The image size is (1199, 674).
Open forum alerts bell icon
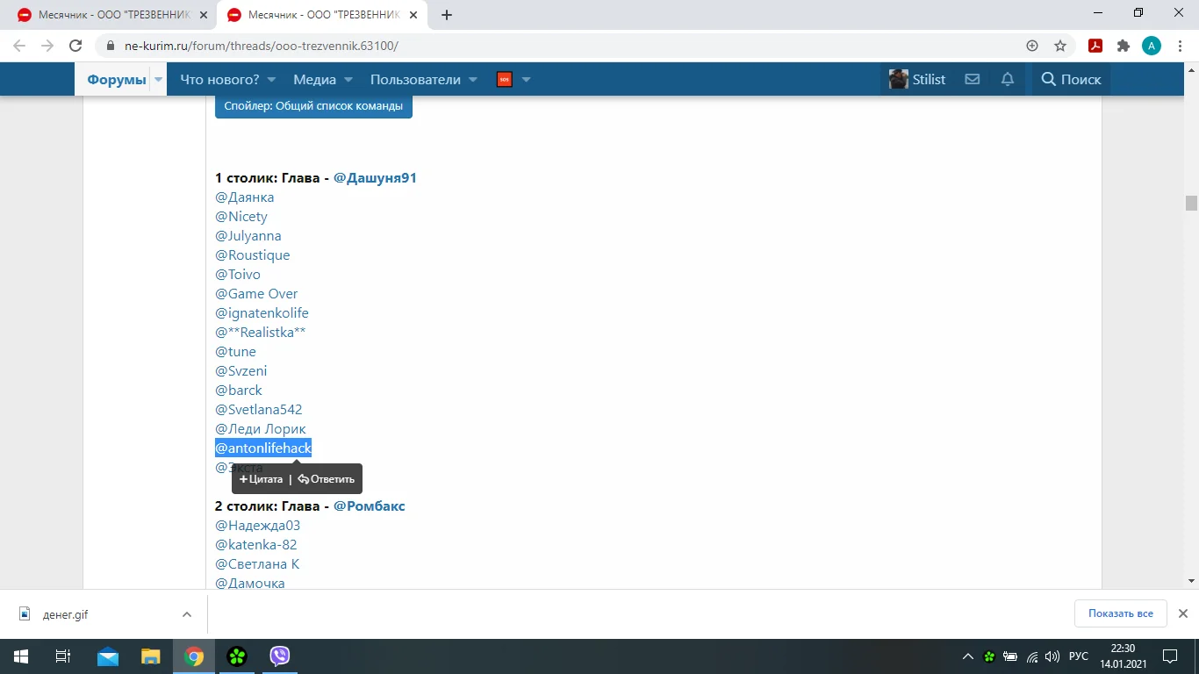(1008, 79)
